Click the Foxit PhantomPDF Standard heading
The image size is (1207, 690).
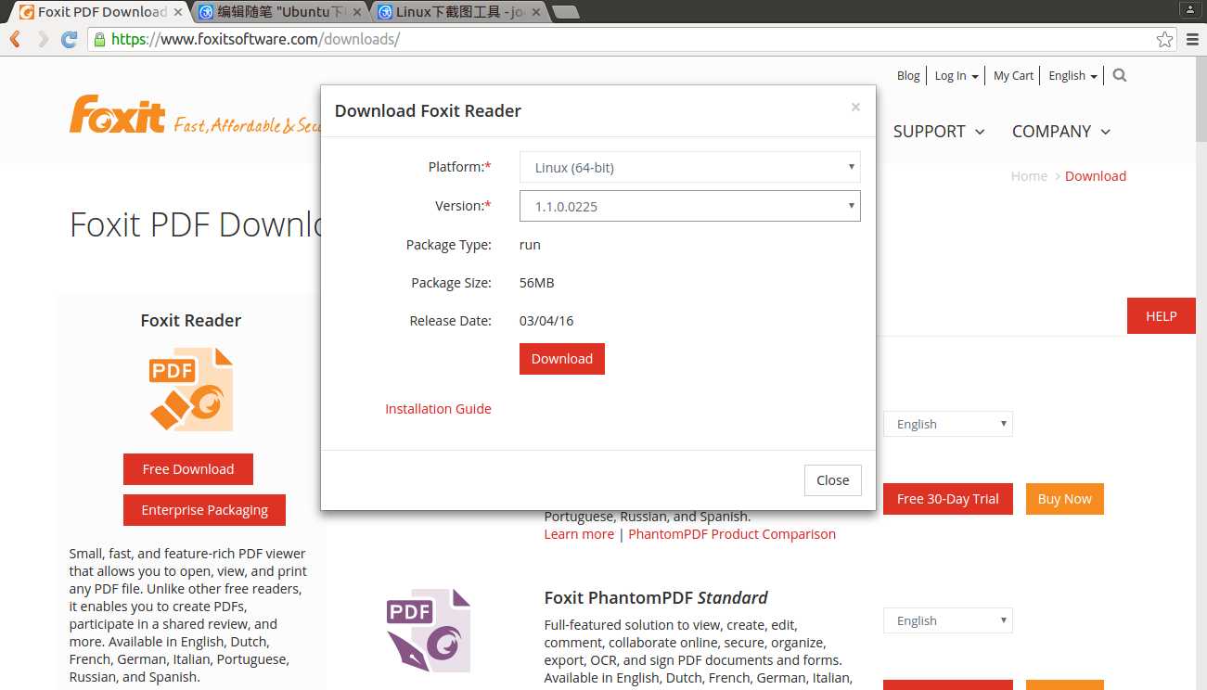[x=656, y=597]
